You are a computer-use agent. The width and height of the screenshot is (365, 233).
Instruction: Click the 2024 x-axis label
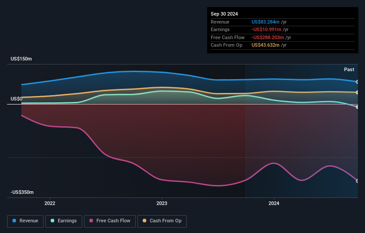274,203
